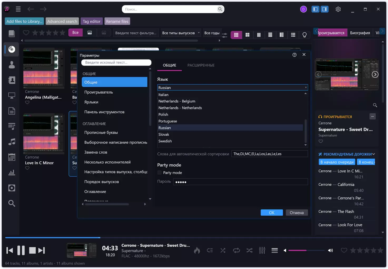Click the settings search field Введите искомый текст
388x269 pixels.
pyautogui.click(x=116, y=63)
